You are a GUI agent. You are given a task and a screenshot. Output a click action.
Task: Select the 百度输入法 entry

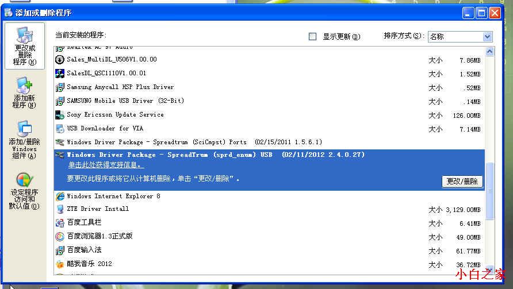(269, 250)
